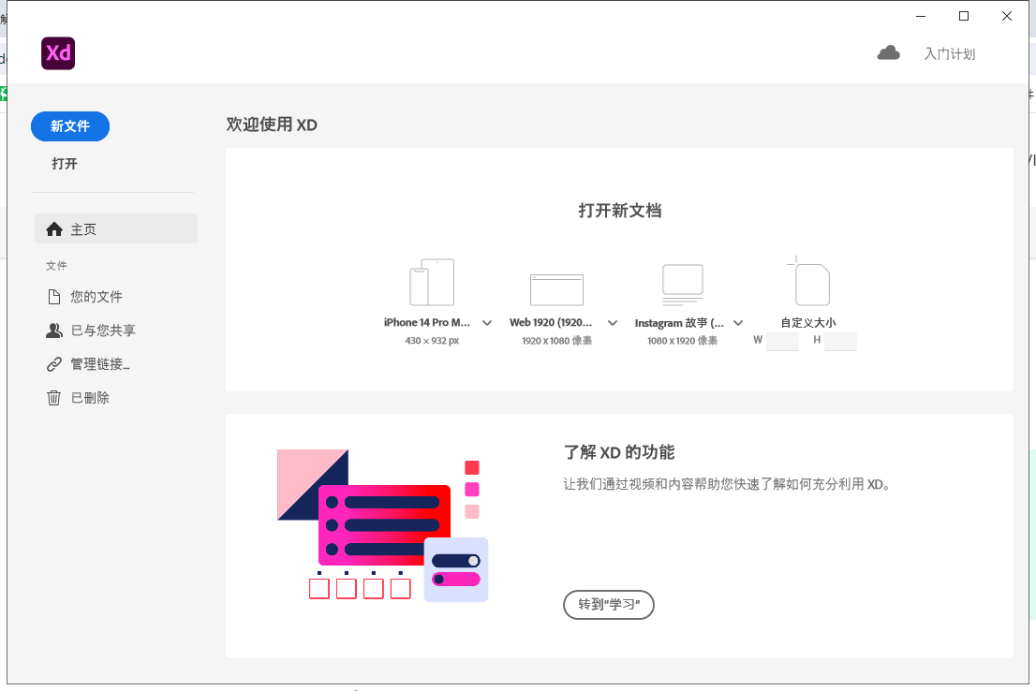Click the 自定义大小 custom size document icon
This screenshot has height=691, width=1036.
point(808,281)
